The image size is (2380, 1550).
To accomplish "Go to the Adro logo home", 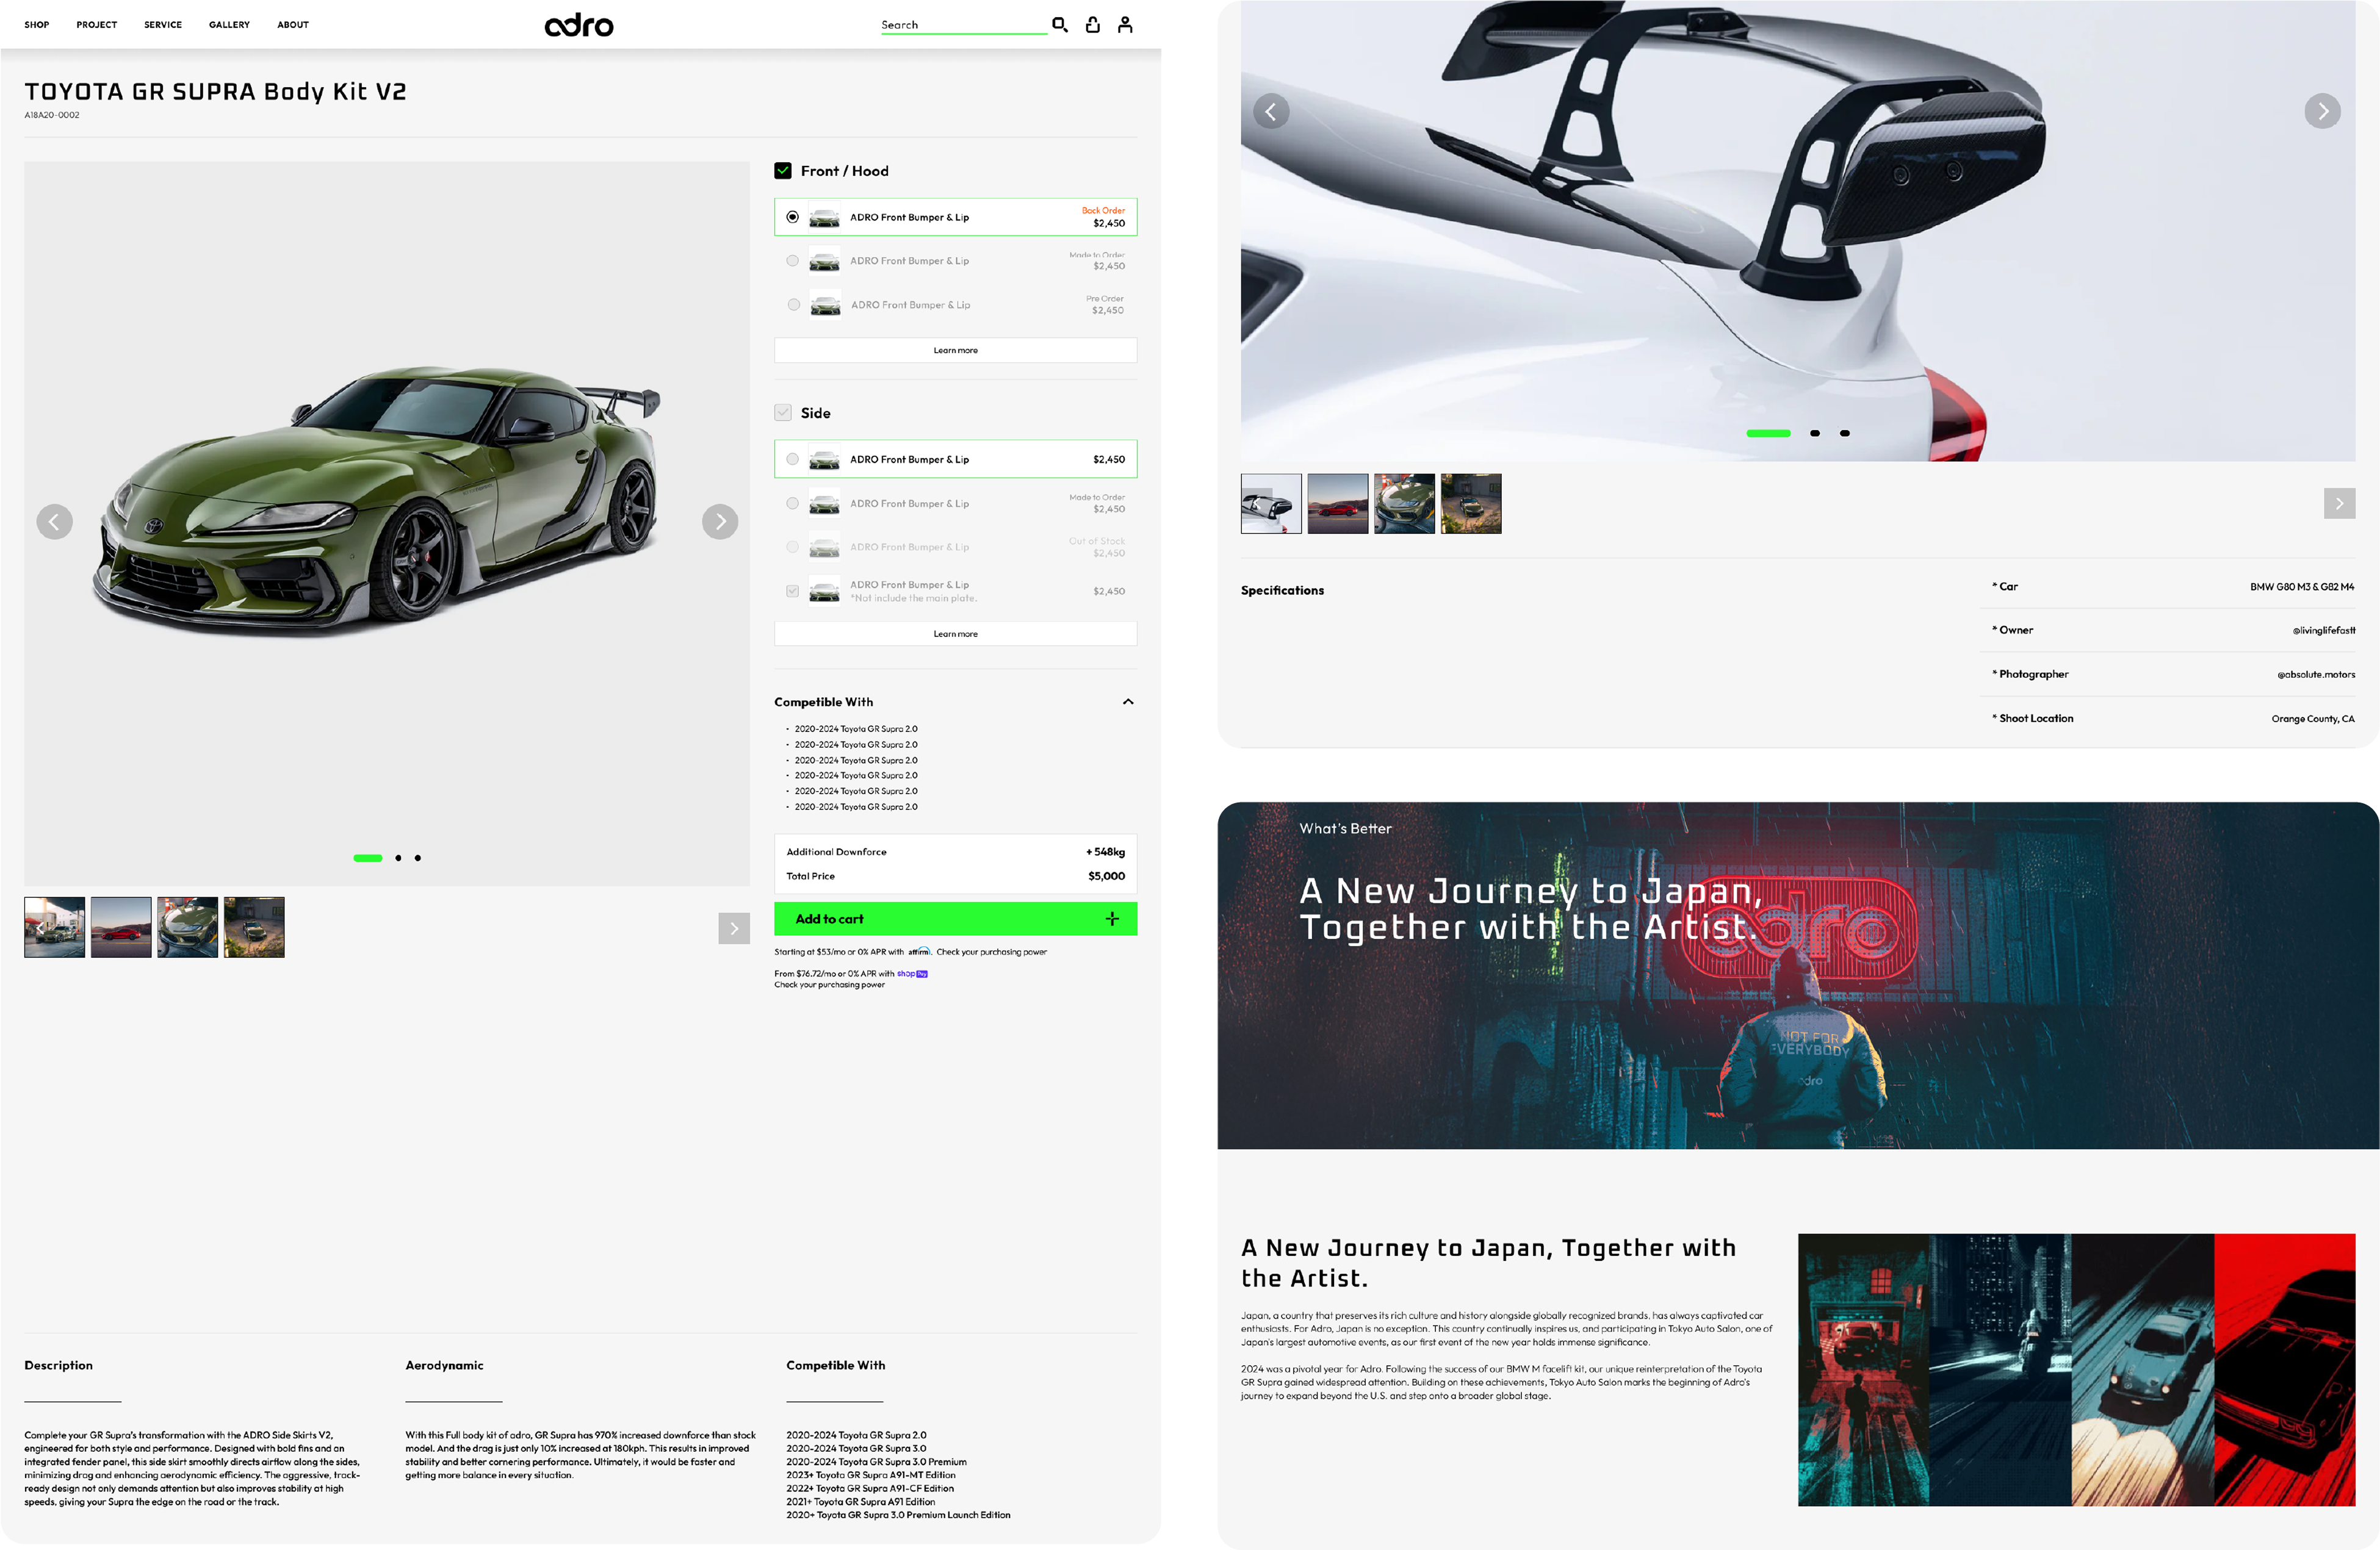I will pos(579,25).
